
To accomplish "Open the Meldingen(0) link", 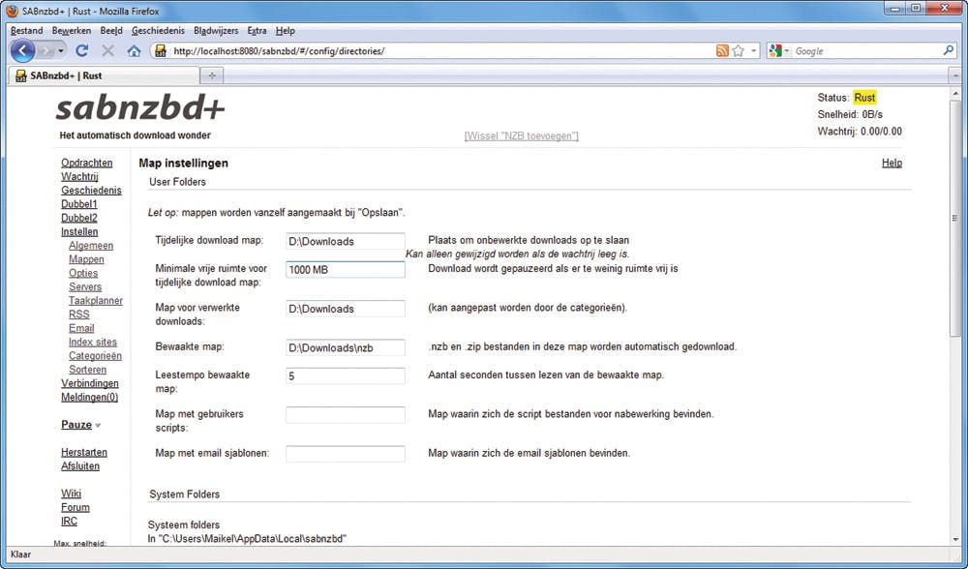I will coord(89,397).
